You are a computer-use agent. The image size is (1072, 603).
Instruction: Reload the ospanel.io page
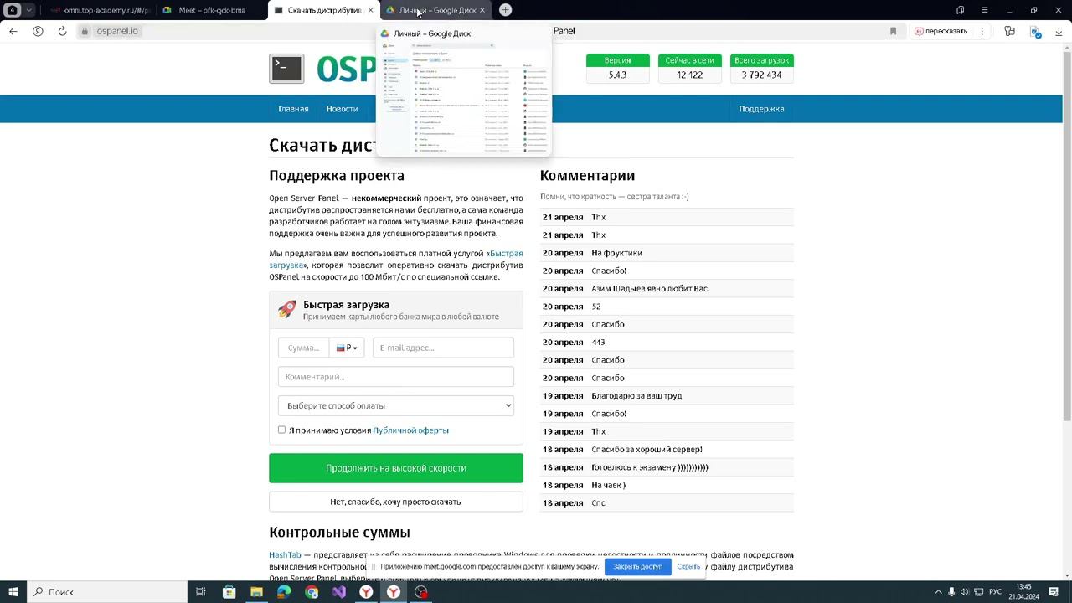click(62, 31)
